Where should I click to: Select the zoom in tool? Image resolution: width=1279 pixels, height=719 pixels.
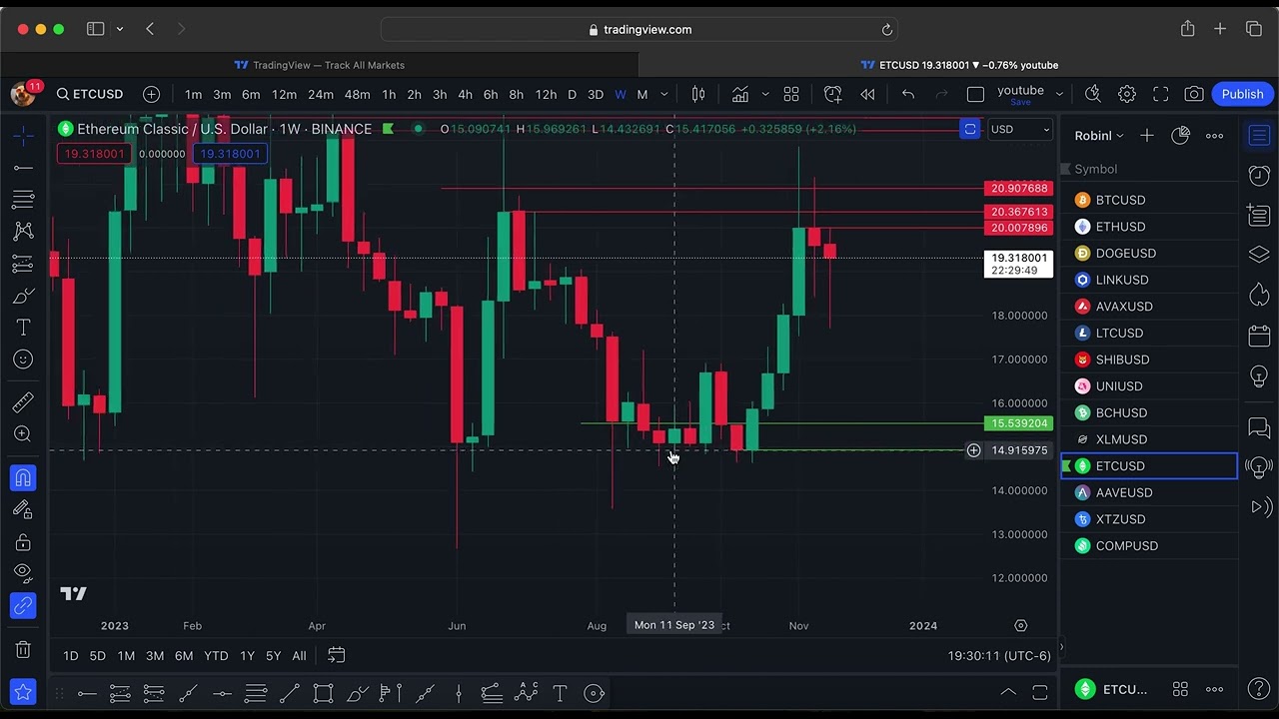point(23,434)
